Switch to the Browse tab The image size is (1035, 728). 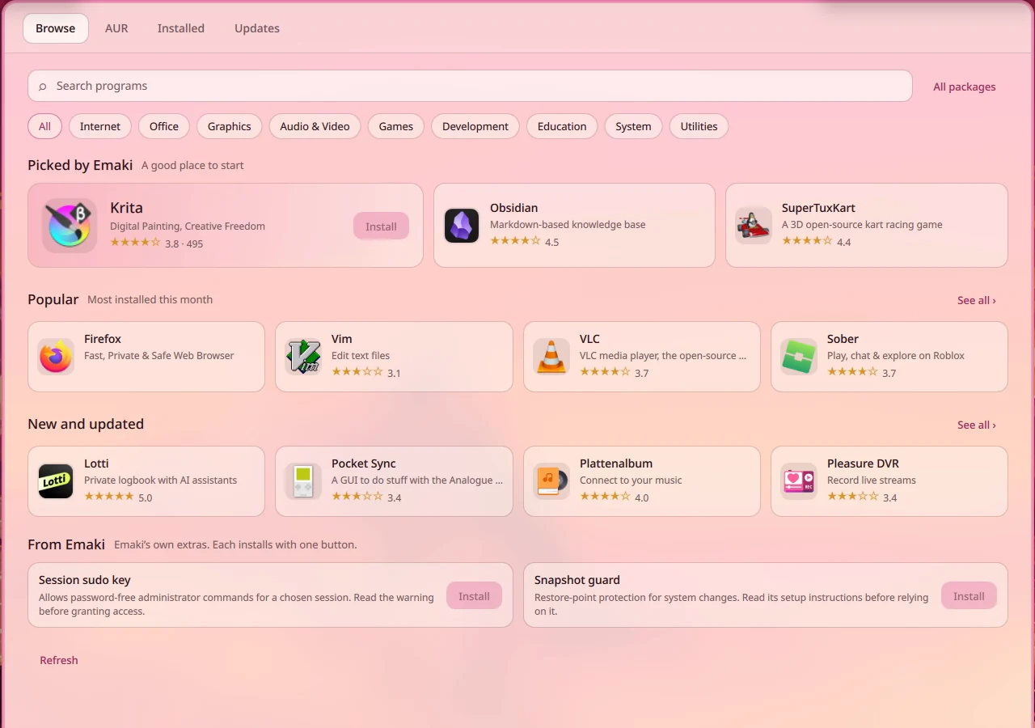56,28
